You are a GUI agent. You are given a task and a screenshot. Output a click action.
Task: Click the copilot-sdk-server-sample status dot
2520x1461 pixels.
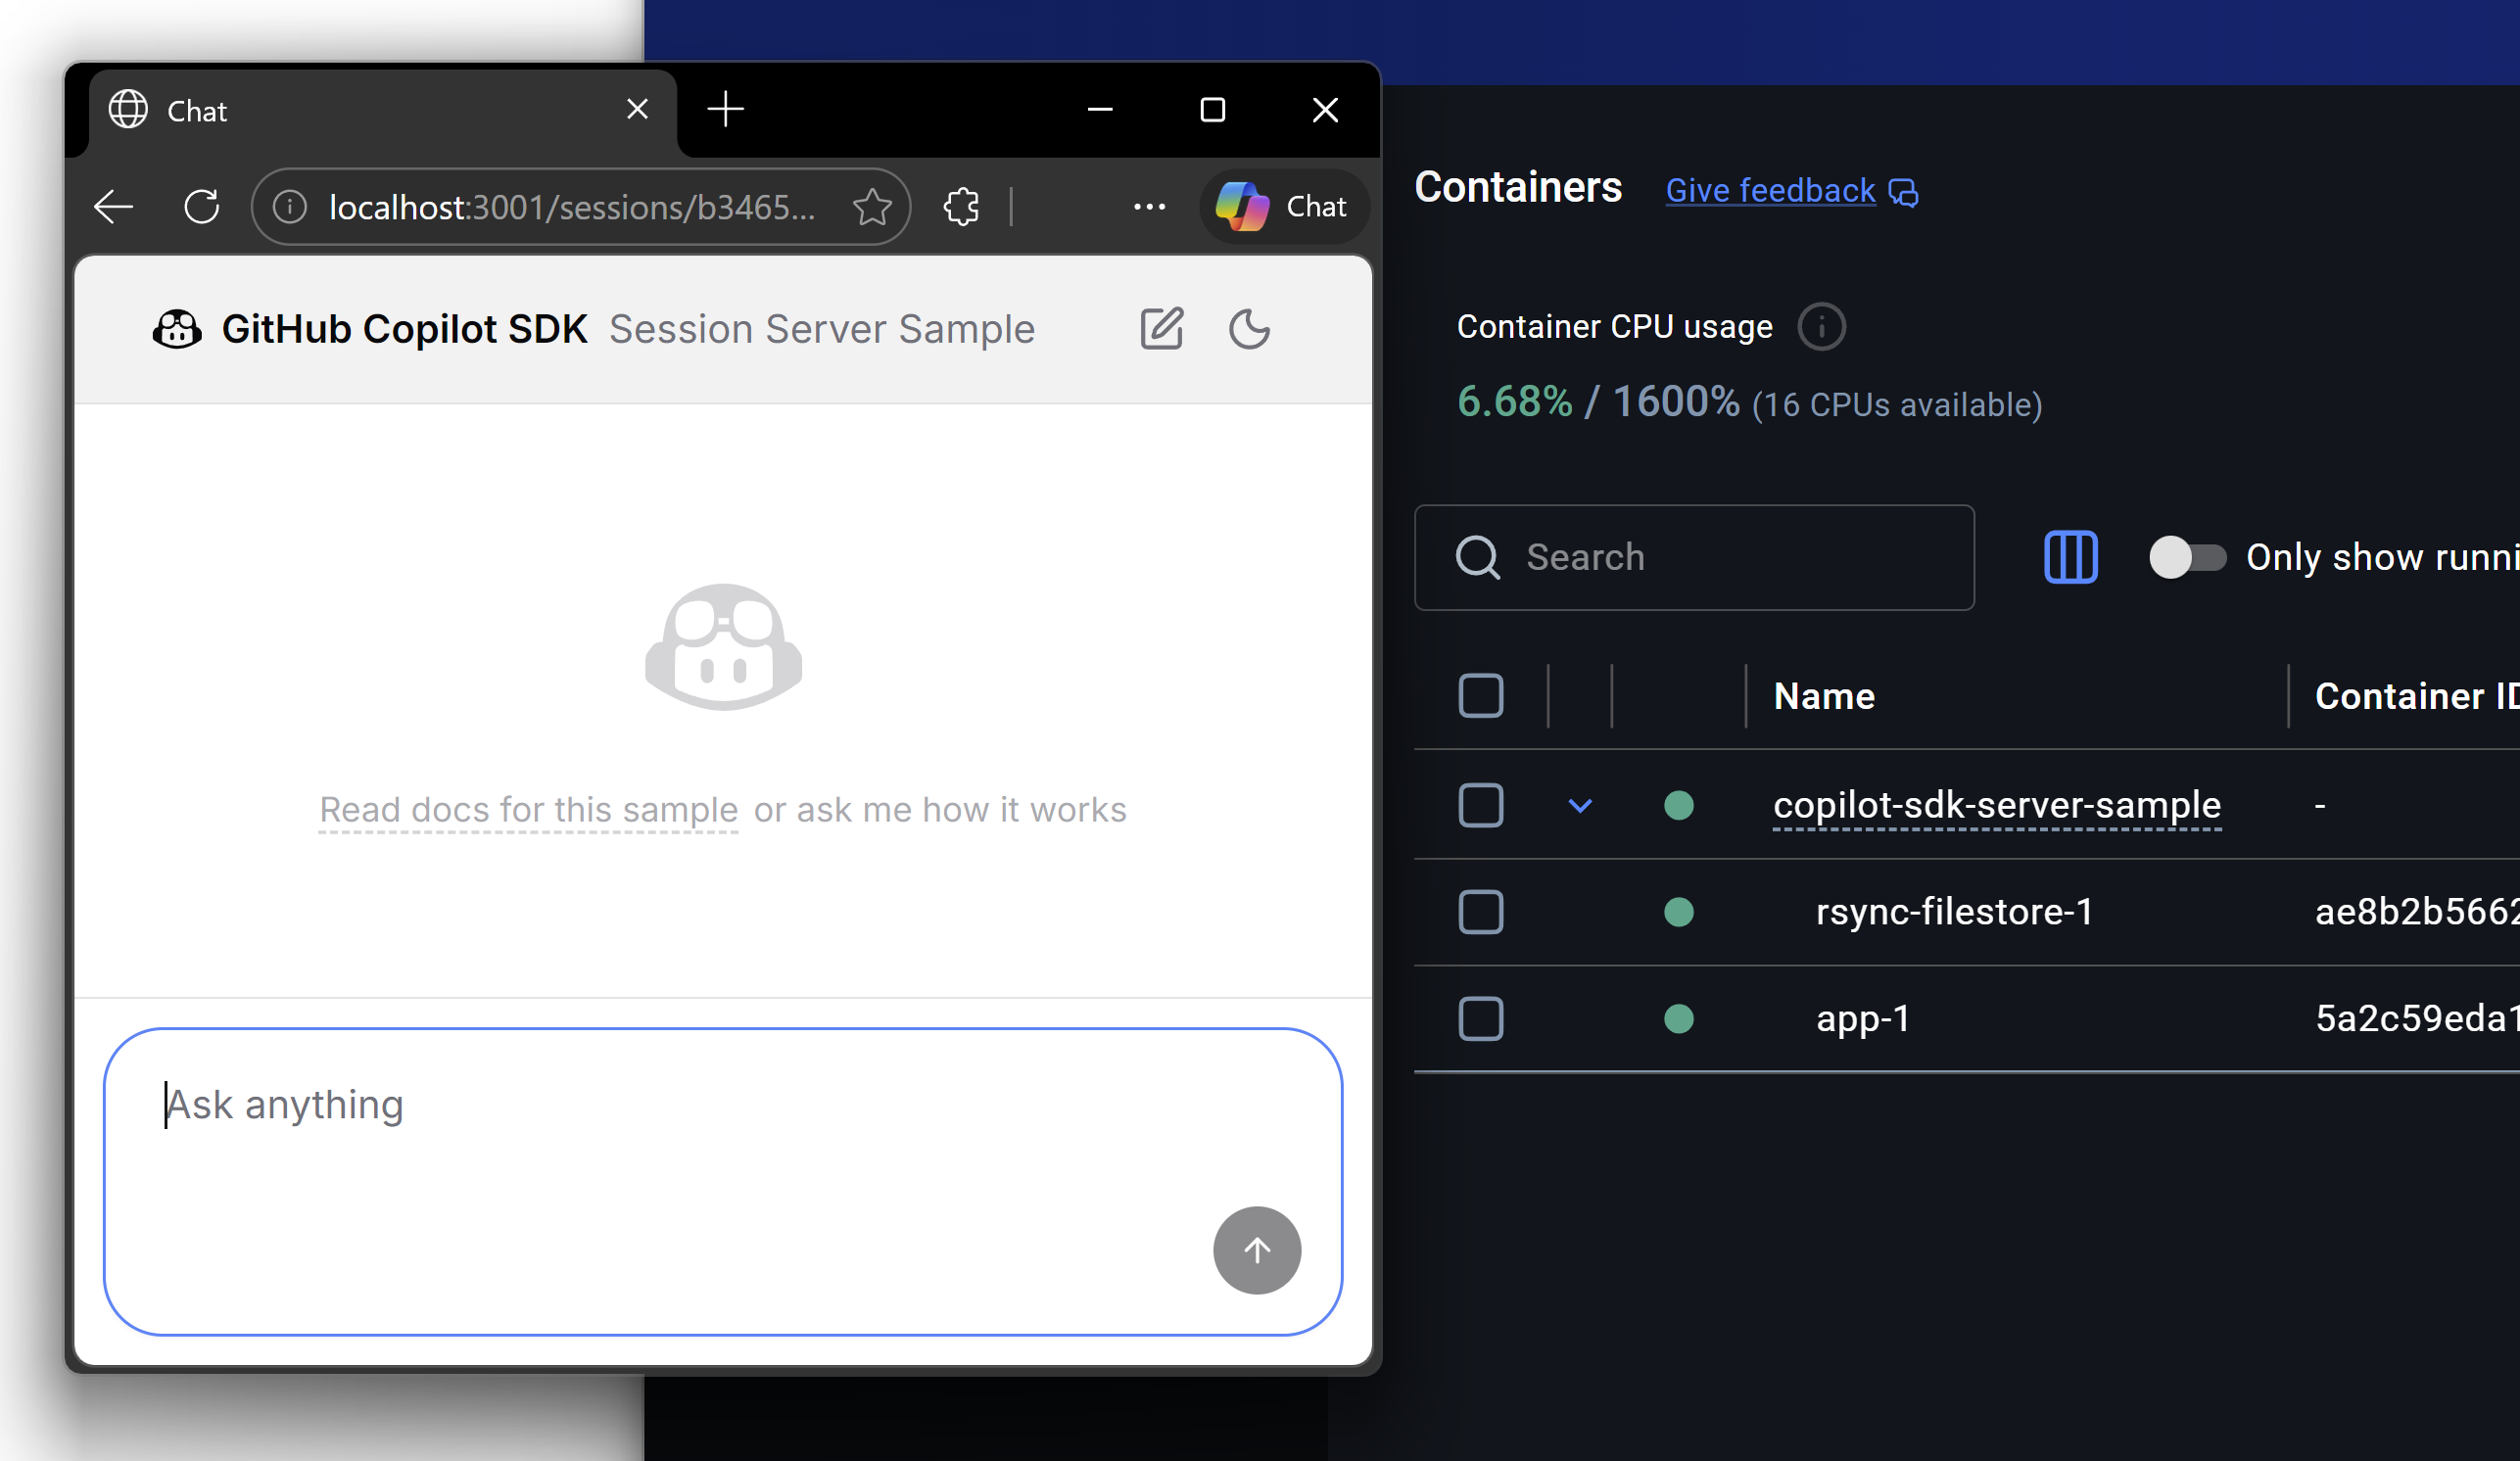click(x=1678, y=805)
